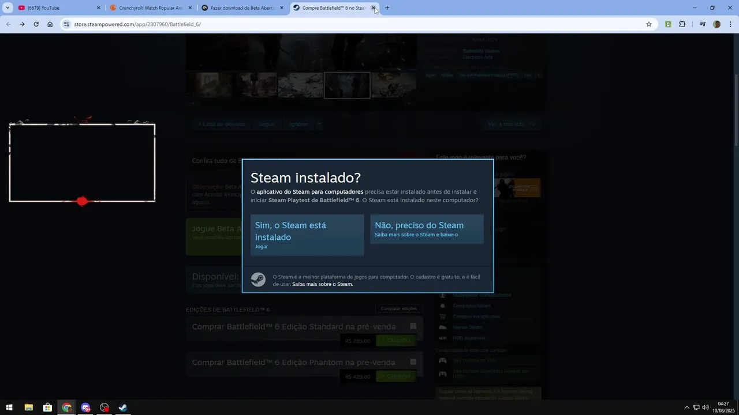Open the Chrome profile avatar
Viewport: 739px width, 415px height.
pos(716,24)
